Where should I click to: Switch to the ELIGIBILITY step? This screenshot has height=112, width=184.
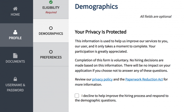[51, 8]
